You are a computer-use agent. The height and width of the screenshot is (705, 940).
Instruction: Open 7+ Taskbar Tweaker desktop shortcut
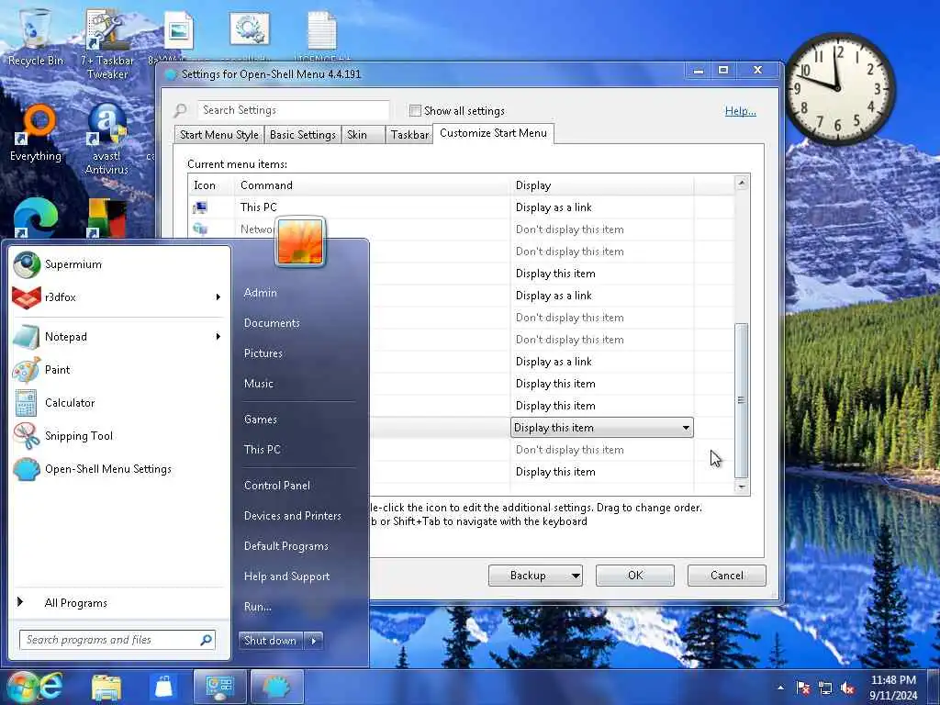(107, 45)
